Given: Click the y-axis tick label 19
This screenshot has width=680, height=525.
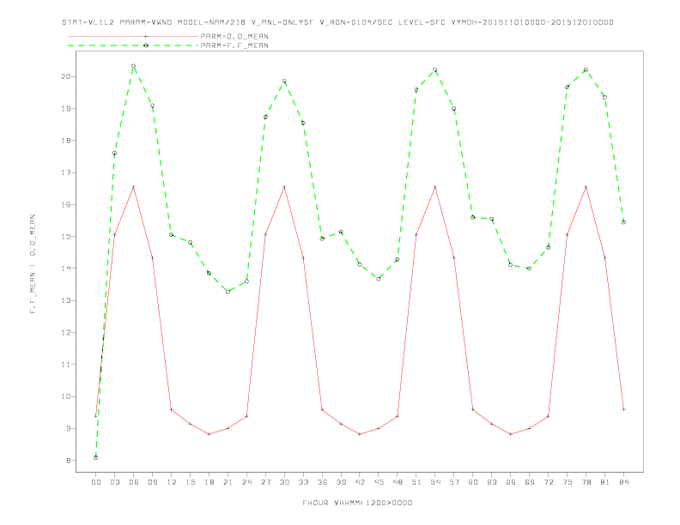Looking at the screenshot, I should click(65, 109).
